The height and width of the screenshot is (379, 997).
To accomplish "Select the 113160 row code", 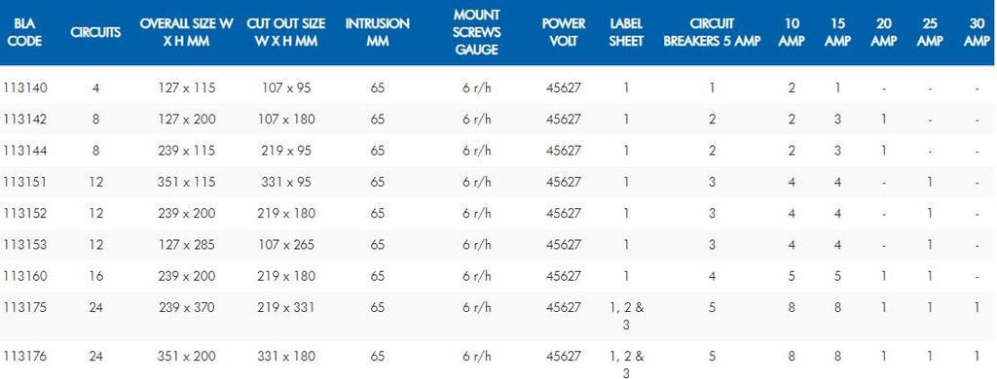I will pos(25,276).
